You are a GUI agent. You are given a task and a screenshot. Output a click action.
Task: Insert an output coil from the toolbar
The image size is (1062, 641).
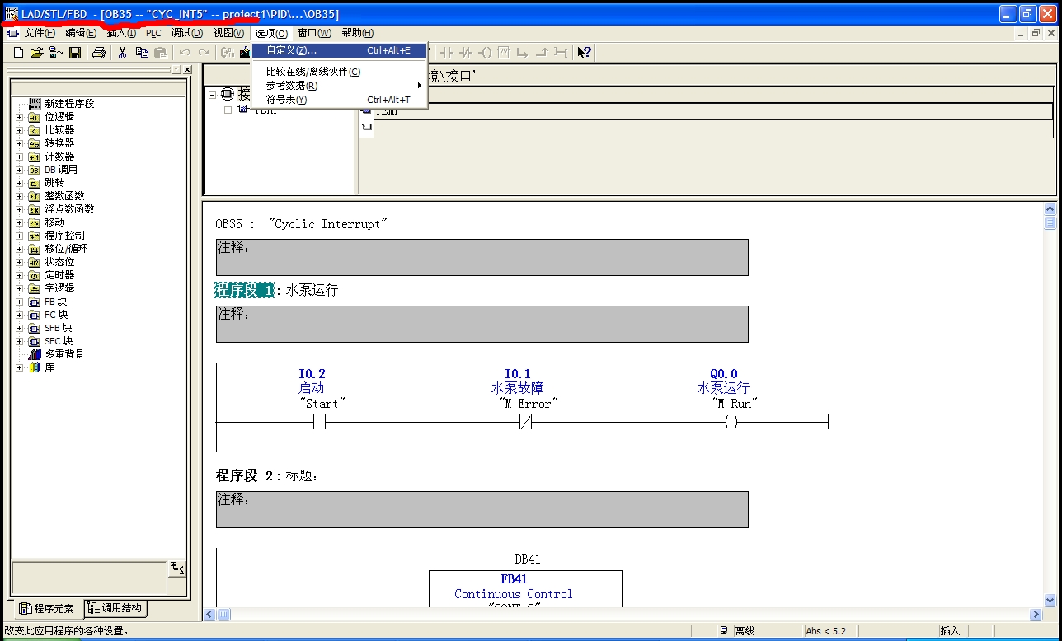pos(485,53)
